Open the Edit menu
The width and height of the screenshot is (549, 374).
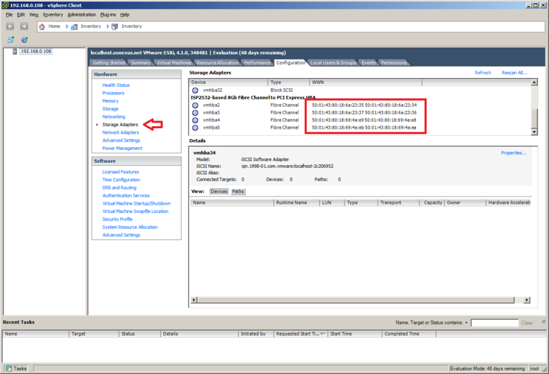[x=21, y=14]
